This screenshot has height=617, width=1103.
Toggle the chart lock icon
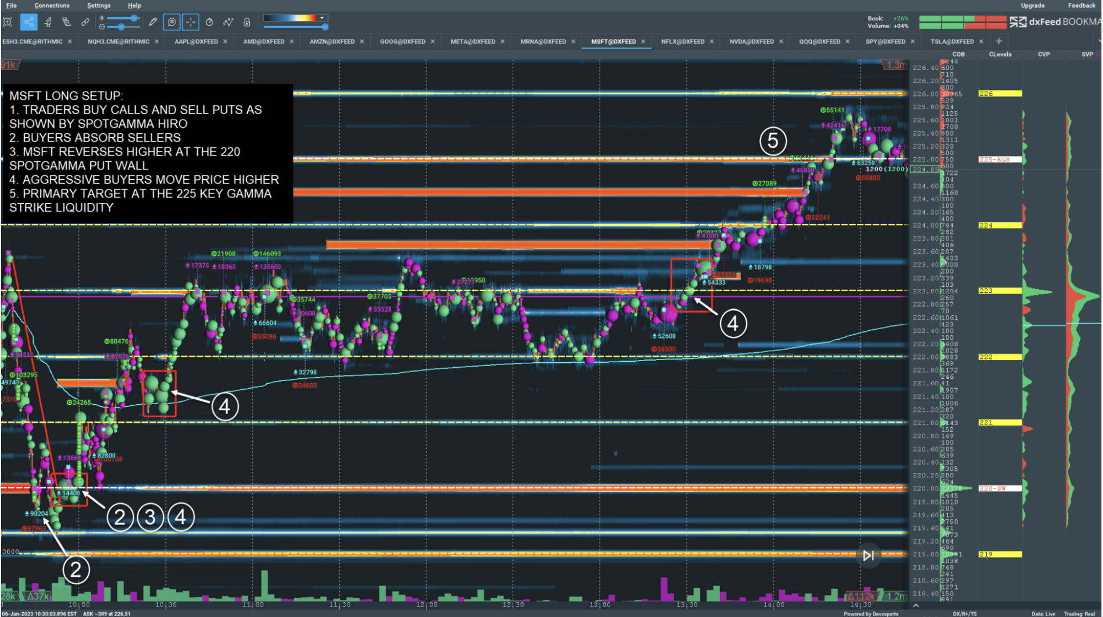[x=247, y=22]
